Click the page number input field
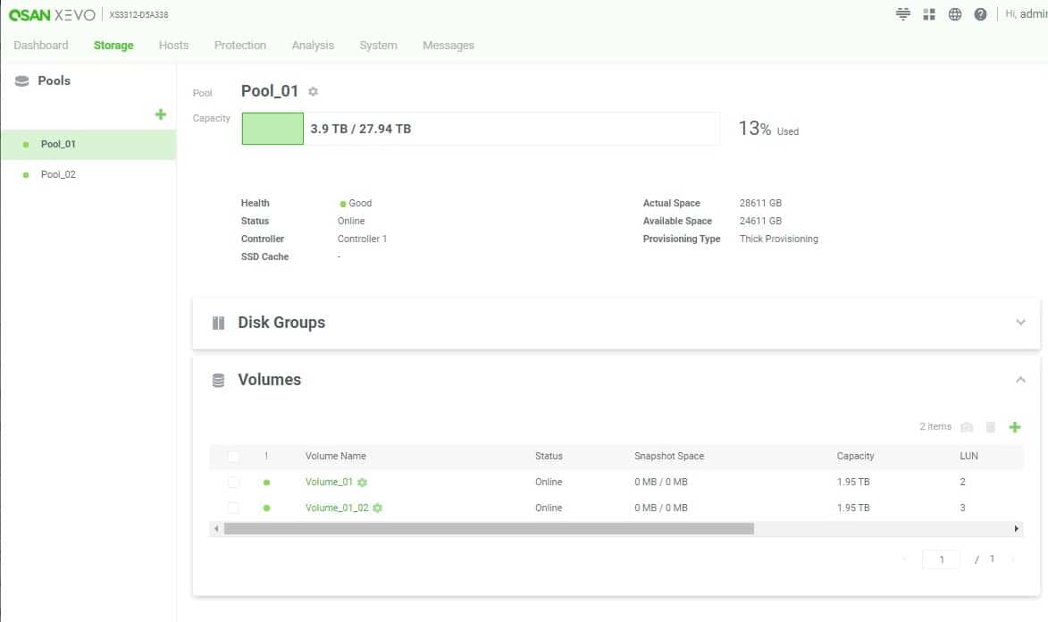 [x=942, y=559]
